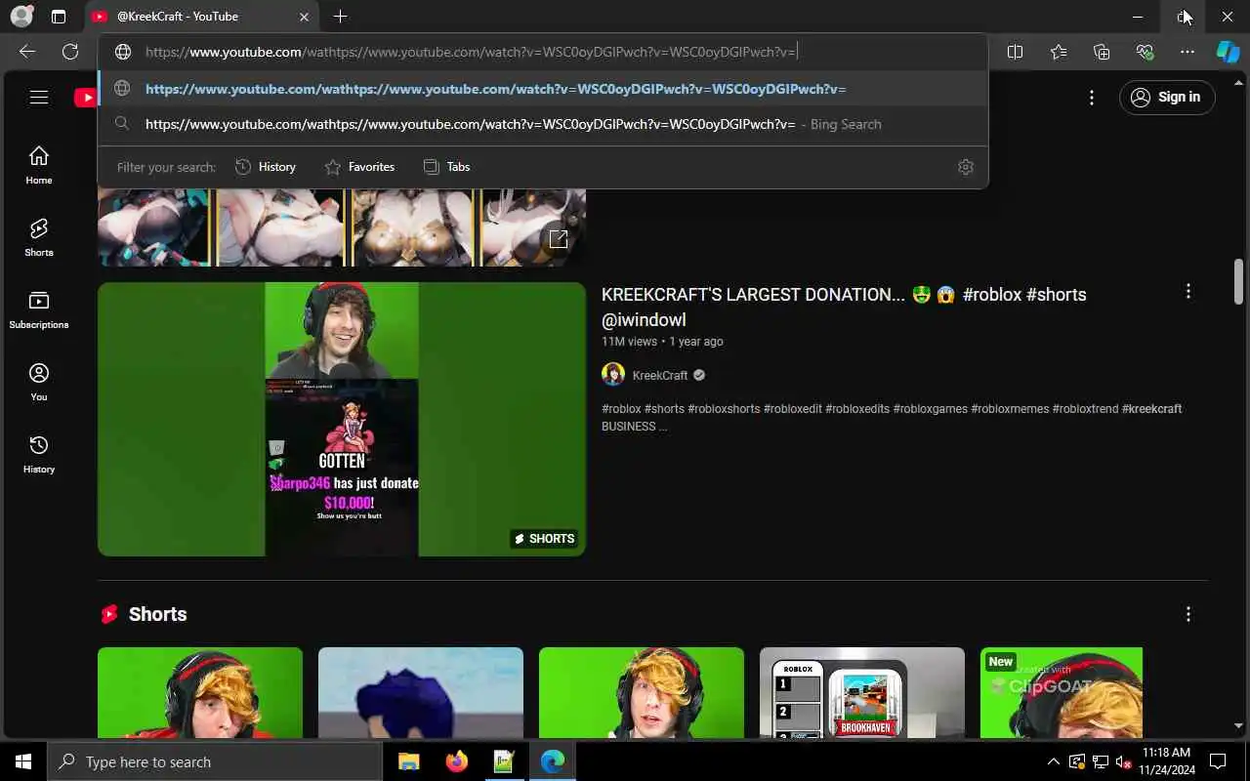Click the page vertical scrollbar thumb
Screen dimensions: 1250x781
[x=1239, y=282]
